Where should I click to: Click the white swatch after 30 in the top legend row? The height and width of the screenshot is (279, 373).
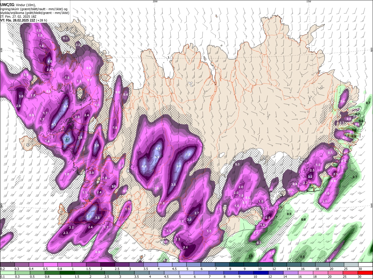point(366,265)
